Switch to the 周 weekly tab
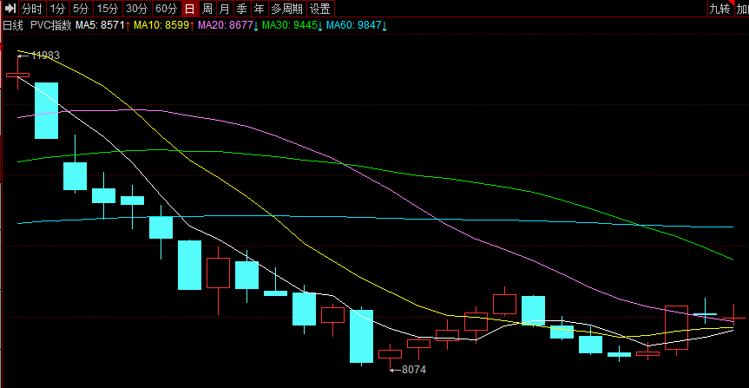The height and width of the screenshot is (388, 749). [x=207, y=8]
